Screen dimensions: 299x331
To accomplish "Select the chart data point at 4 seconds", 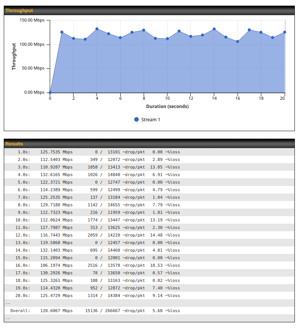I will click(x=97, y=29).
